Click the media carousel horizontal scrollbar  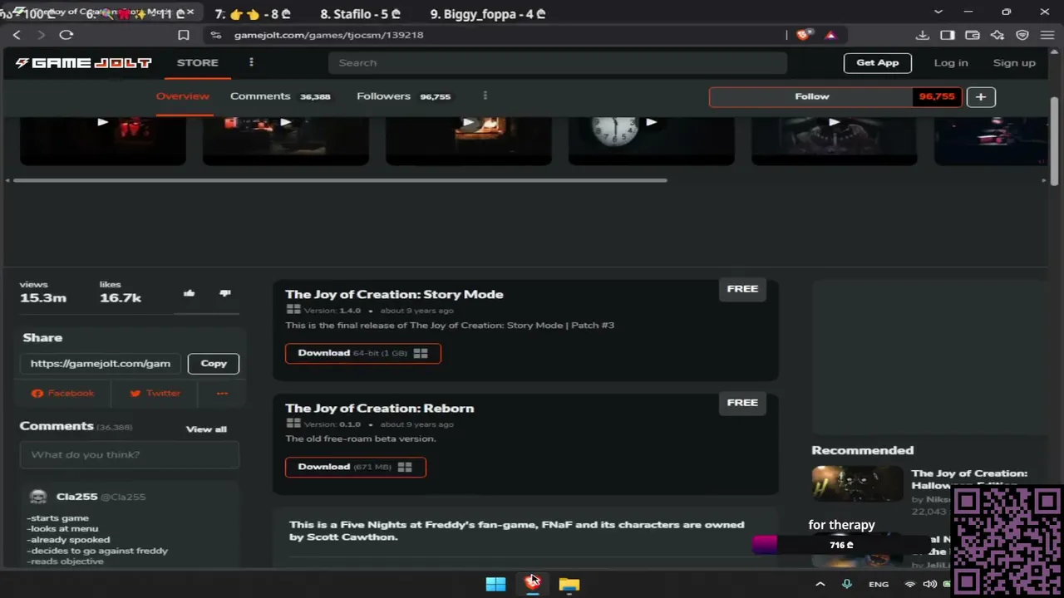click(x=340, y=180)
